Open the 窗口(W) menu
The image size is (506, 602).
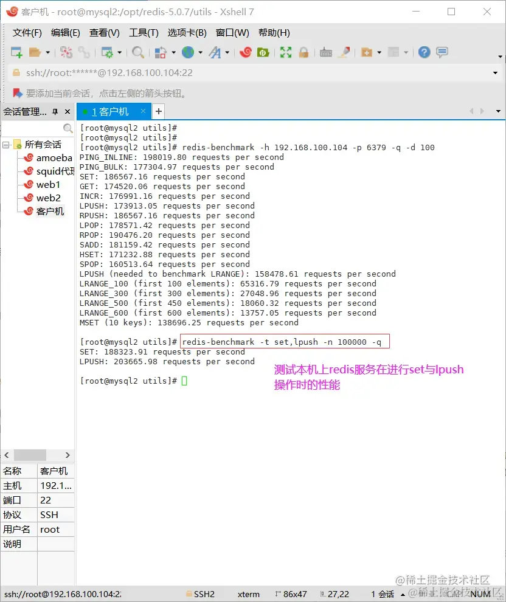(232, 33)
